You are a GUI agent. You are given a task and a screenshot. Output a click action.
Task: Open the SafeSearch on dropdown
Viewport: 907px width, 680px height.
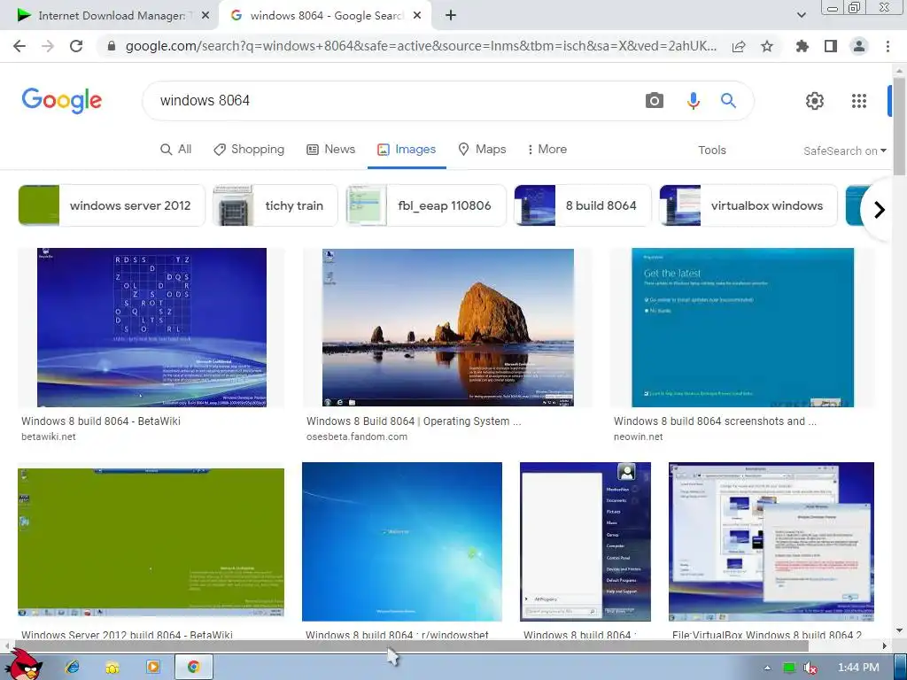coord(844,151)
